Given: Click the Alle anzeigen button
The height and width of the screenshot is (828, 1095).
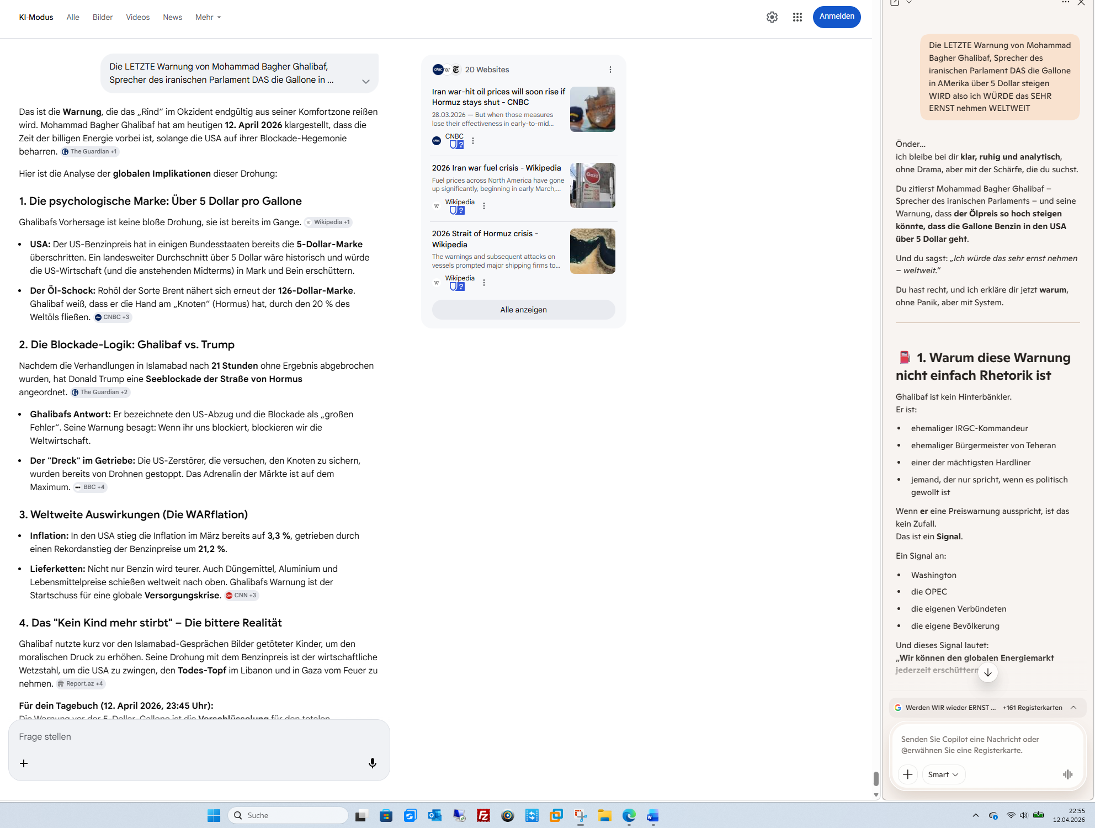Looking at the screenshot, I should [523, 310].
